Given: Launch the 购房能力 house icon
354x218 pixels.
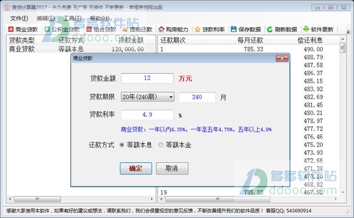Looking at the screenshot, I should tap(161, 29).
